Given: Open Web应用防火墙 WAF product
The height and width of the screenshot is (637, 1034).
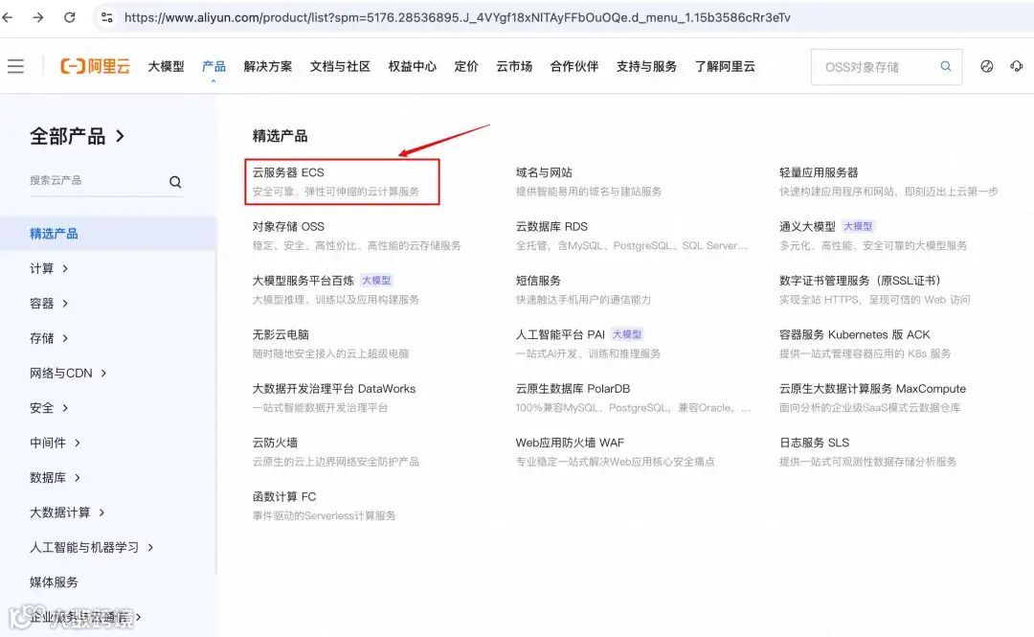Looking at the screenshot, I should (x=570, y=443).
